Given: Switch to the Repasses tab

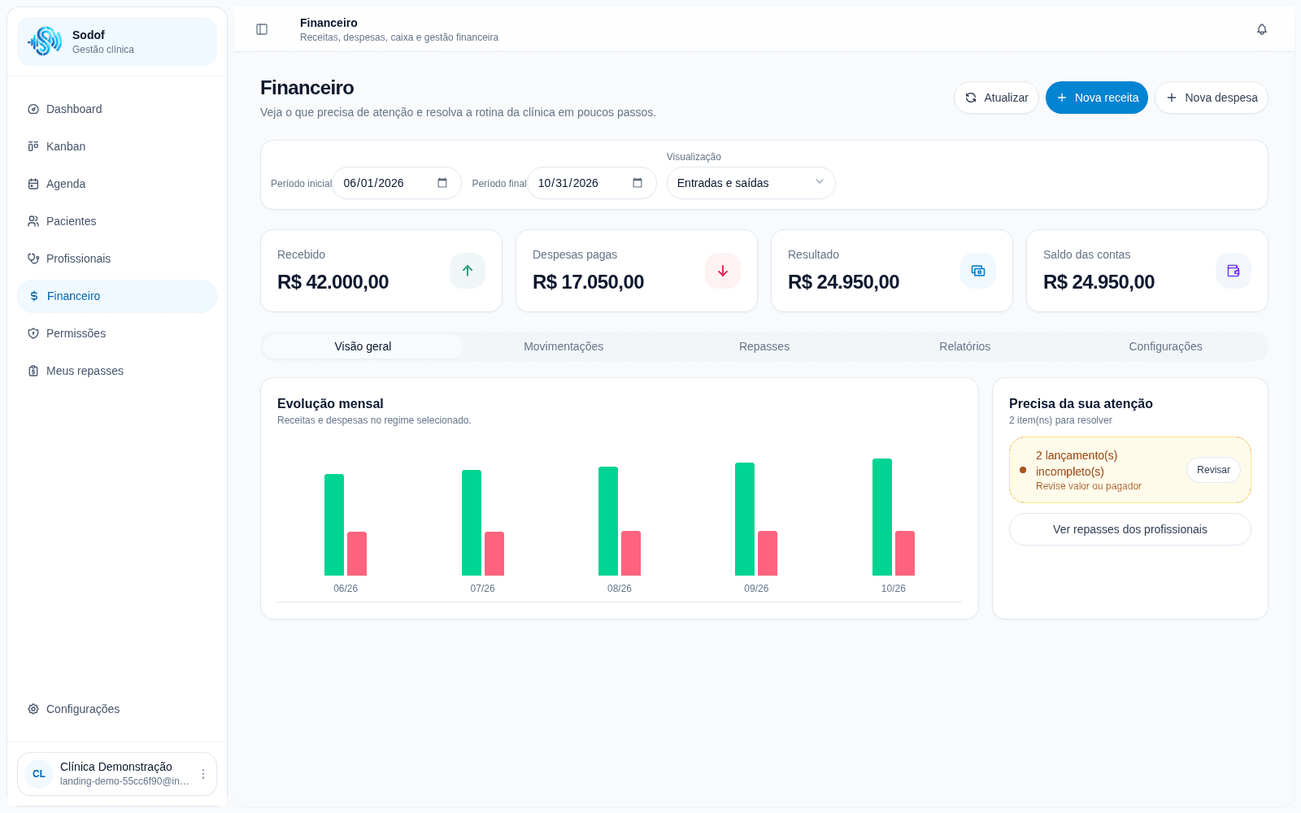Looking at the screenshot, I should 764,346.
